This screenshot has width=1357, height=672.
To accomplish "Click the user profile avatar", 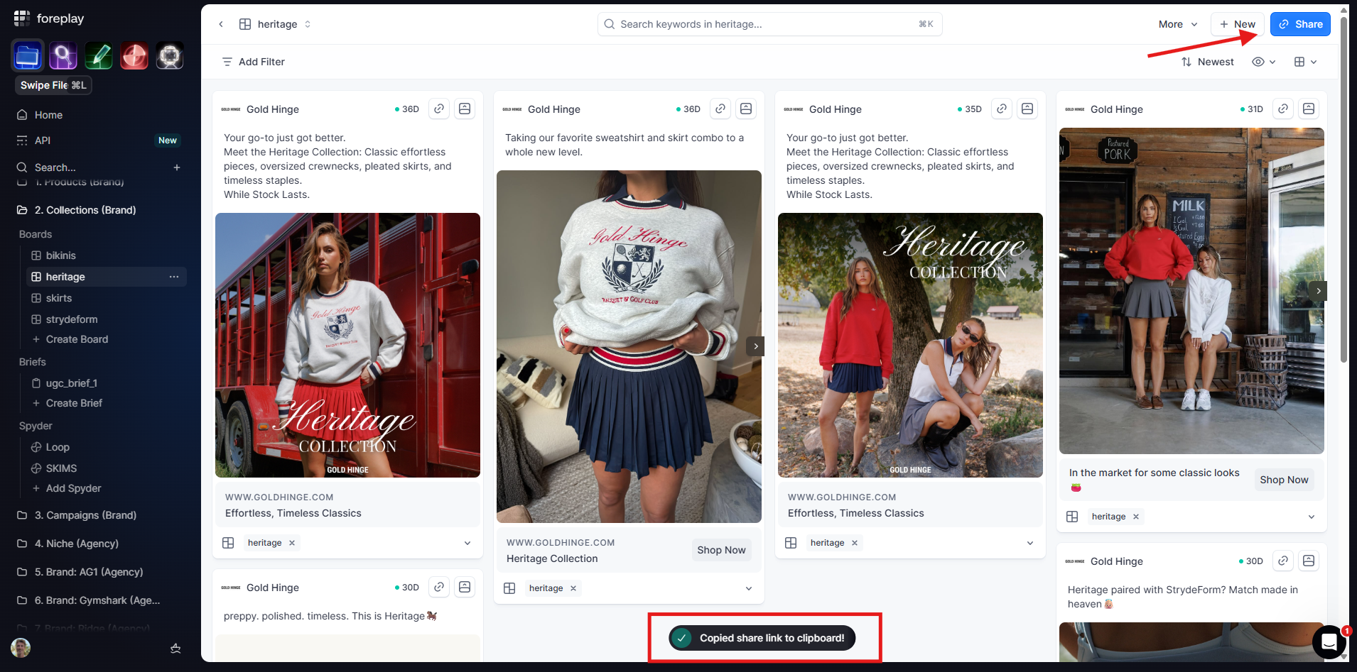I will pyautogui.click(x=21, y=648).
